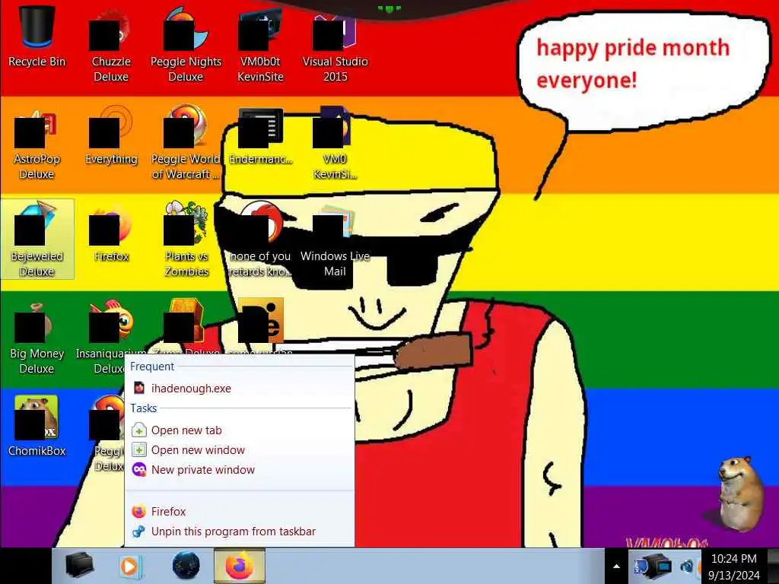Select the highlighted Bejeweled Deluxe icon

click(37, 240)
